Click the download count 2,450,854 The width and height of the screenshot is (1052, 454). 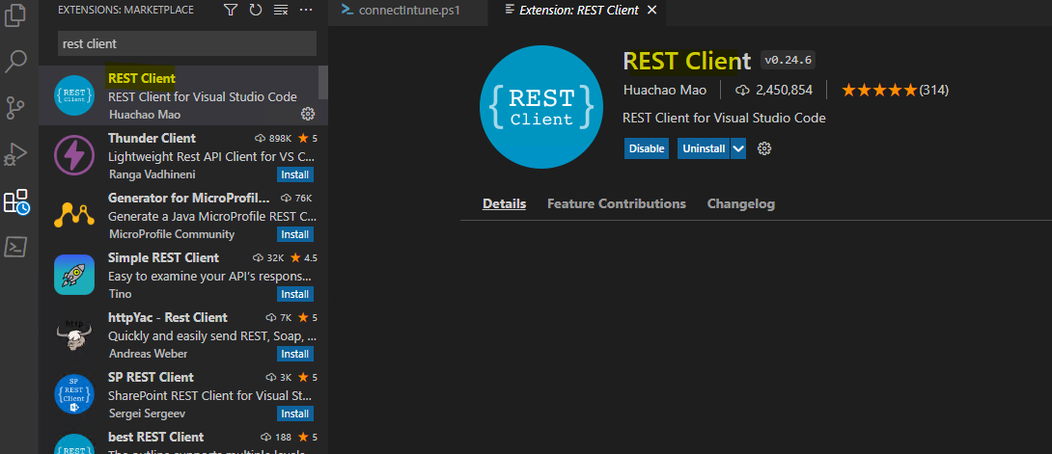tap(774, 90)
